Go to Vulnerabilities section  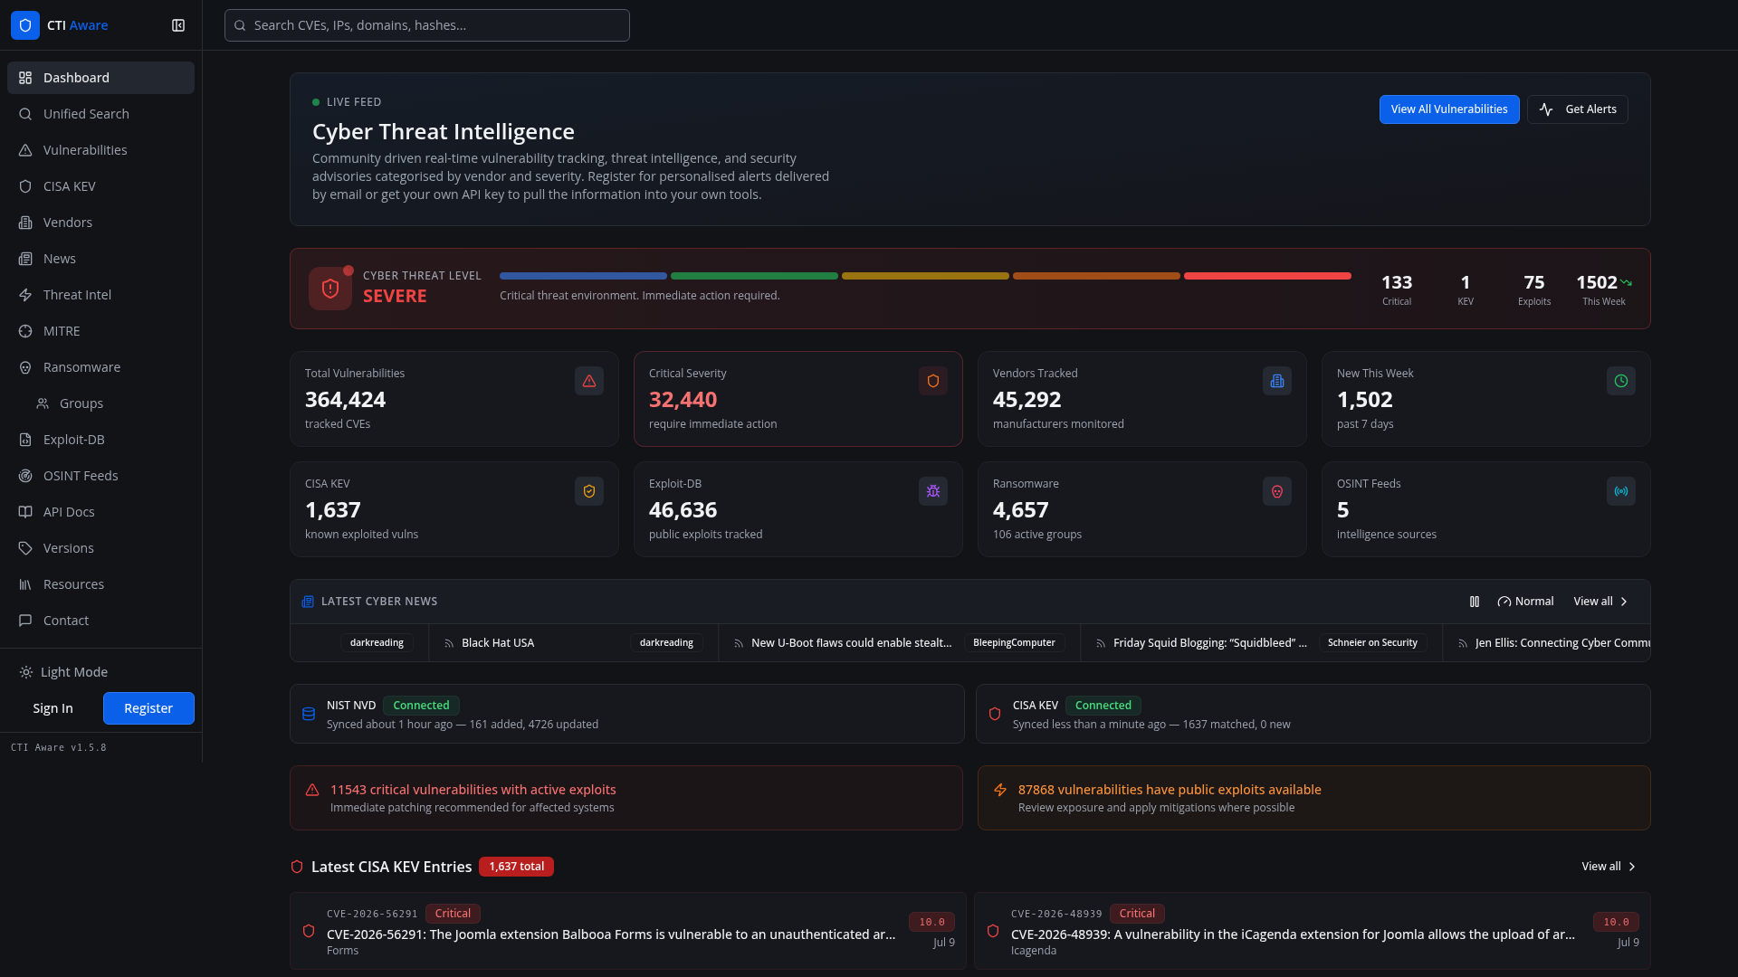[100, 150]
